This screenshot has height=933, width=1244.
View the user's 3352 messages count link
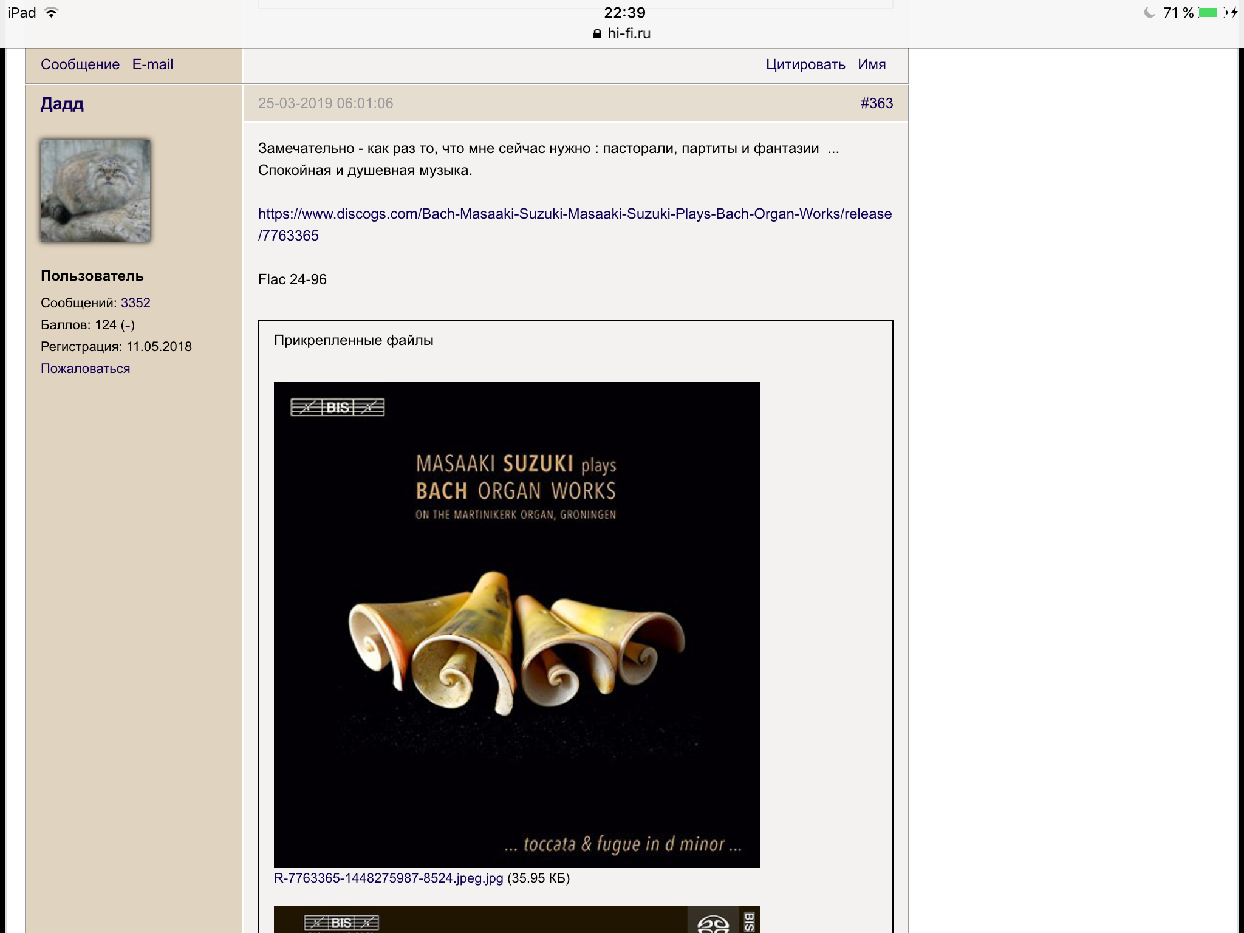click(x=135, y=302)
